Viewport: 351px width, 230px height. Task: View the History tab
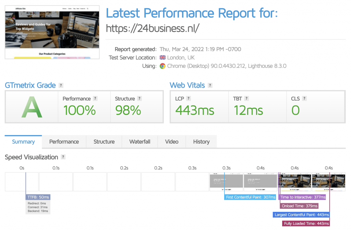(x=201, y=142)
